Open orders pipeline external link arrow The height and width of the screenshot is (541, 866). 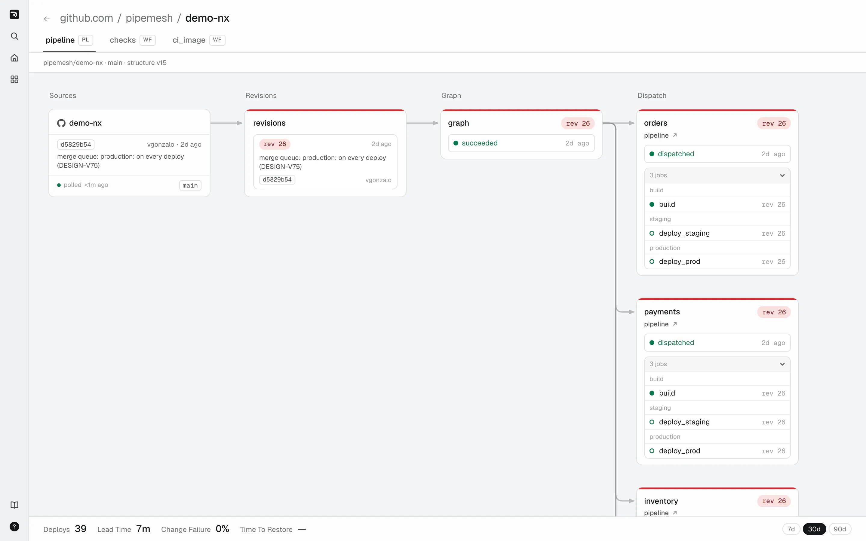(x=675, y=135)
